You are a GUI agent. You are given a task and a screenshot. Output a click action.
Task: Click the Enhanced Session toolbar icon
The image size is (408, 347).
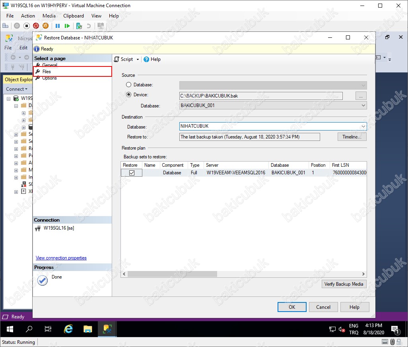click(101, 26)
